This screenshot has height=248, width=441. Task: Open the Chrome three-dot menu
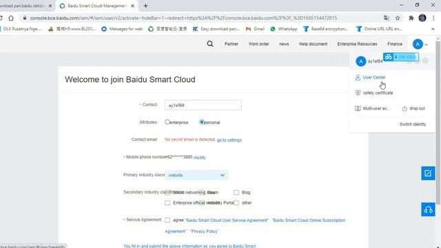click(x=433, y=18)
